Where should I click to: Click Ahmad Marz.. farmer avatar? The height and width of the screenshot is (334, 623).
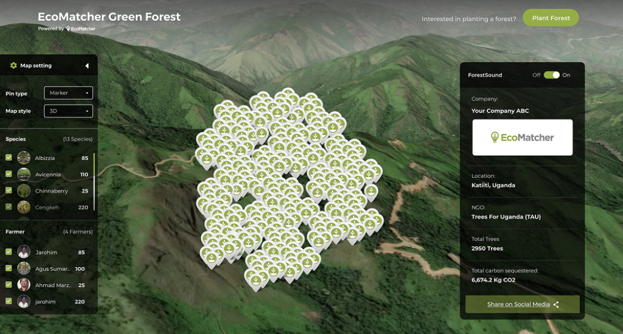(x=24, y=285)
